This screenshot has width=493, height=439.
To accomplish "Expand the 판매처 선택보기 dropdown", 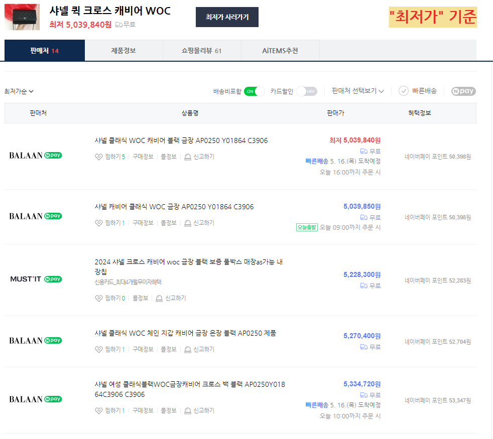I will pos(358,91).
